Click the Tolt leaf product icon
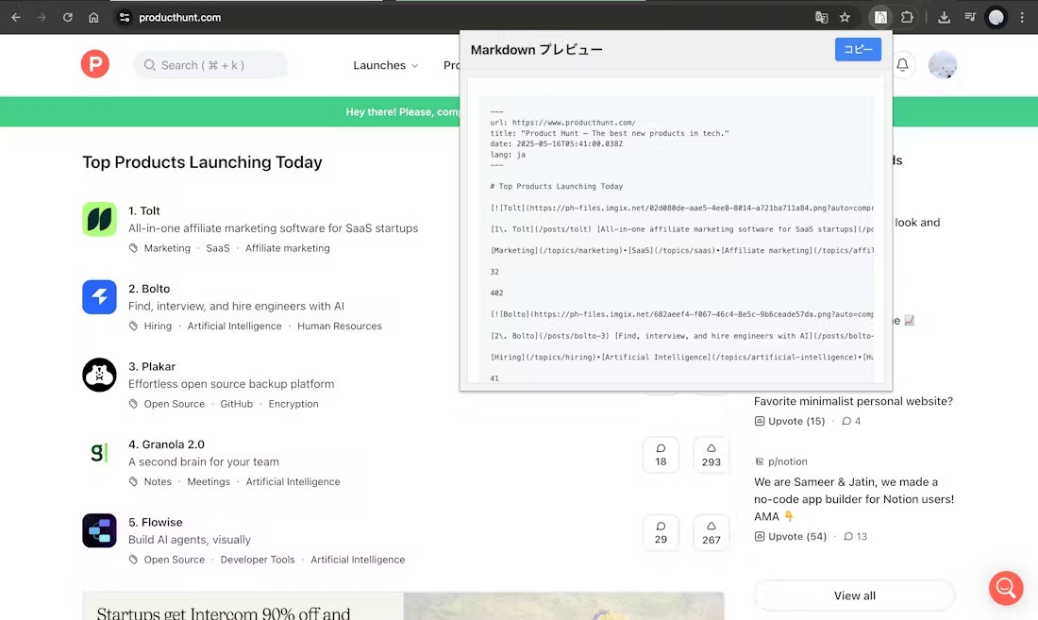1038x620 pixels. tap(99, 218)
